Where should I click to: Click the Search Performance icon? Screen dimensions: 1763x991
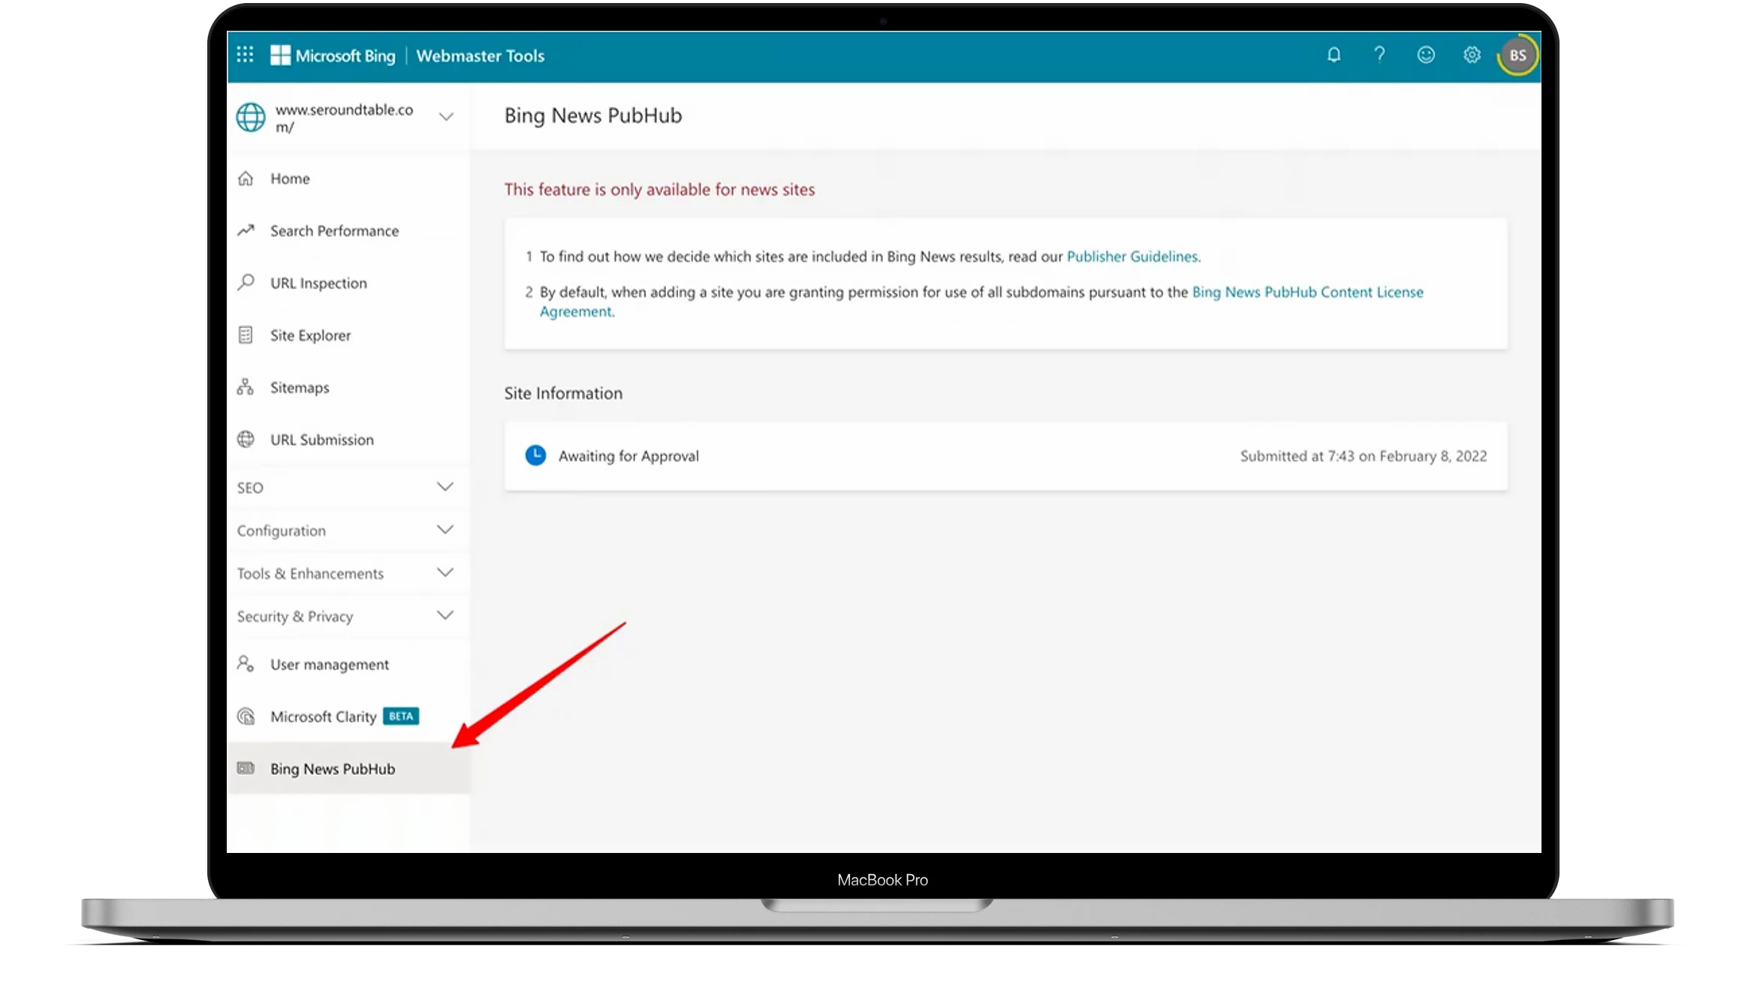246,230
